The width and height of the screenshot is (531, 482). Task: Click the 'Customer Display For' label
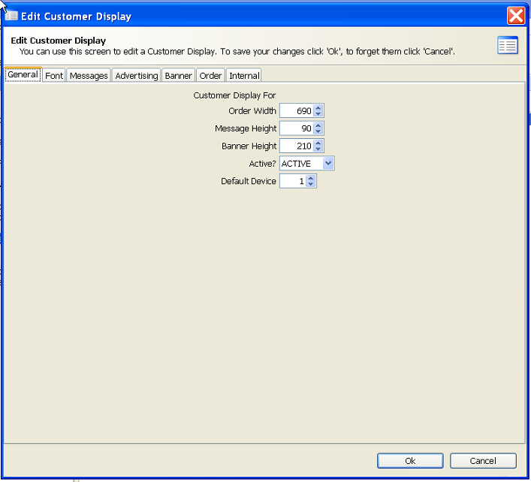[234, 95]
